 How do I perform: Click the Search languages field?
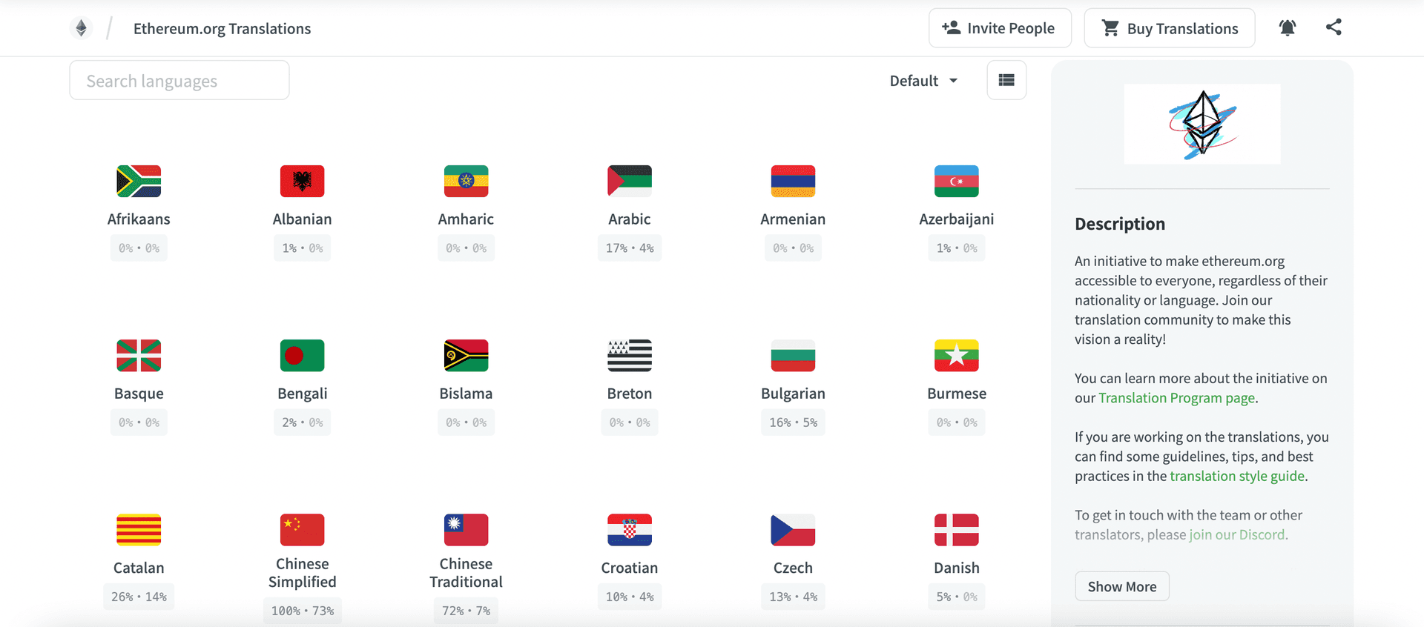[x=179, y=80]
